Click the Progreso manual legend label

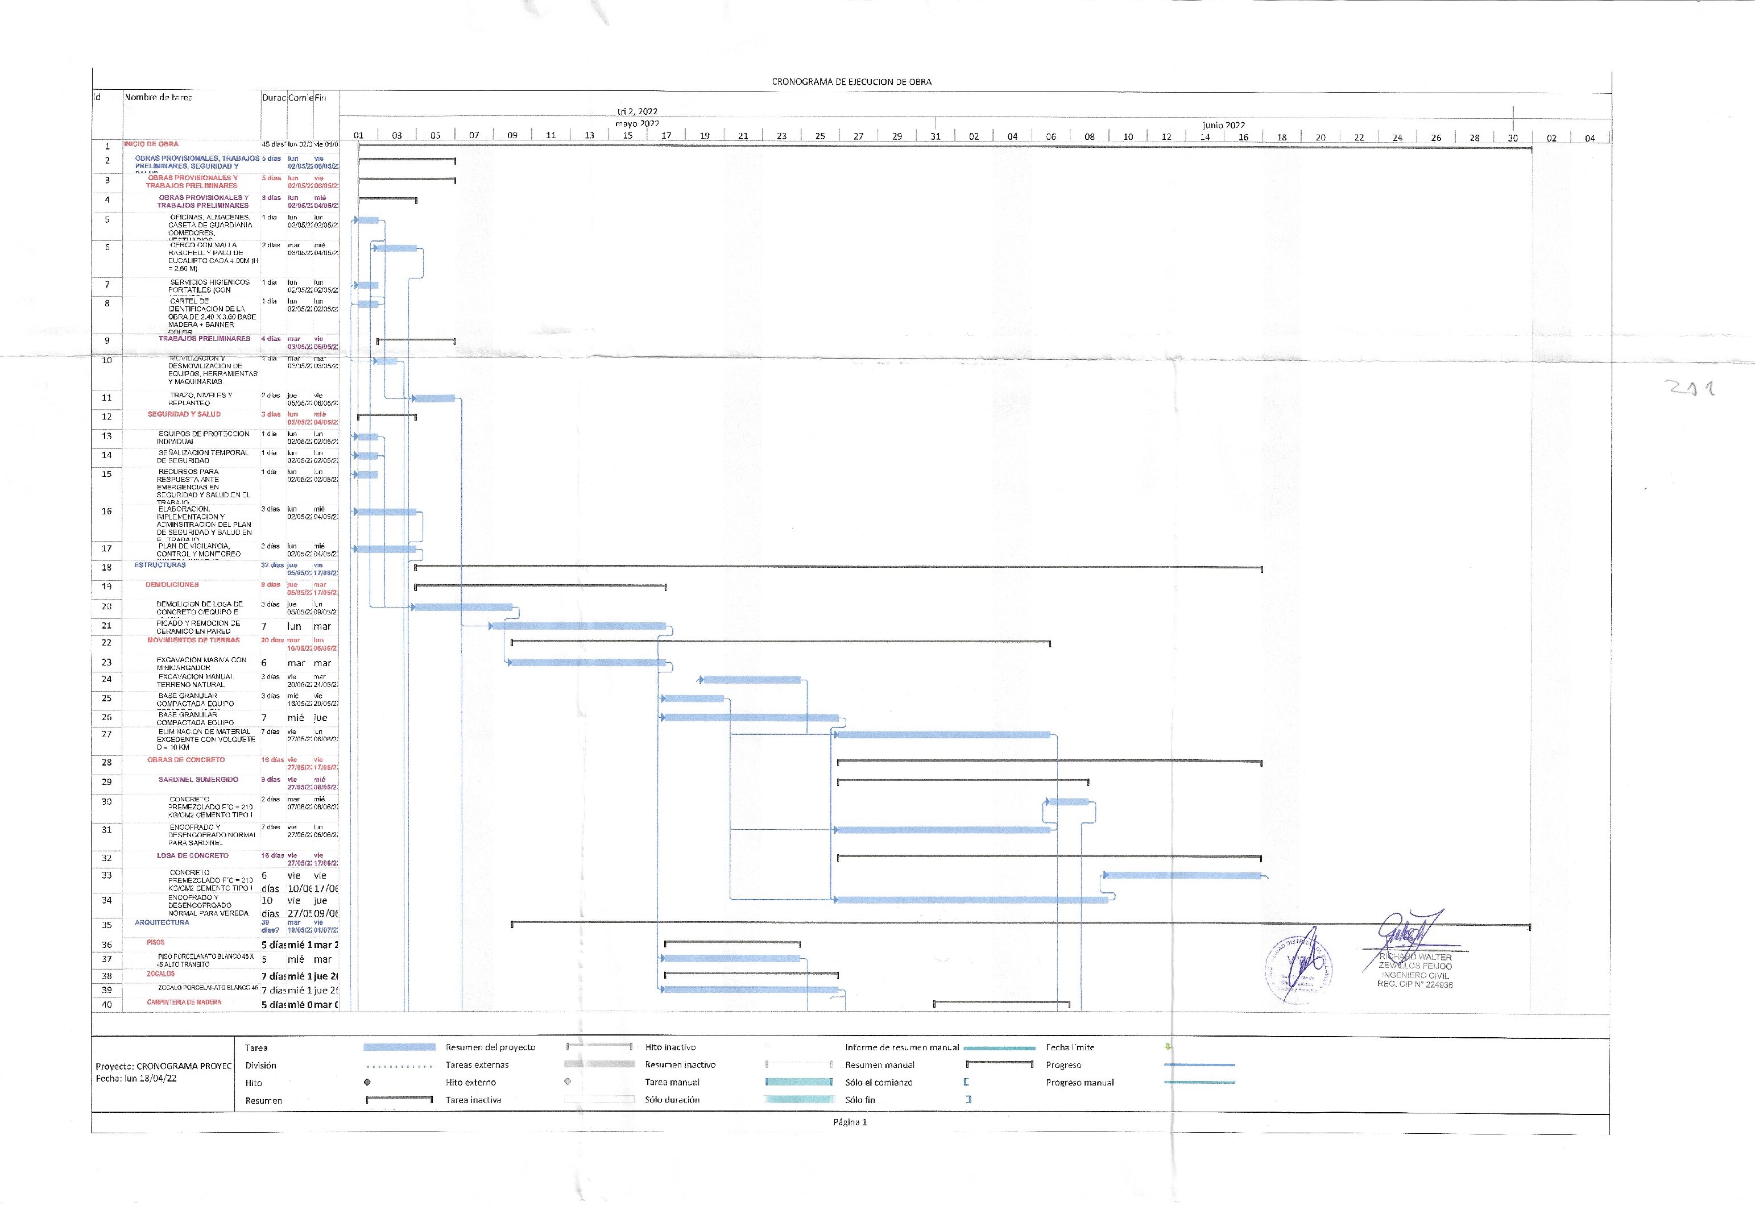(x=1080, y=1083)
